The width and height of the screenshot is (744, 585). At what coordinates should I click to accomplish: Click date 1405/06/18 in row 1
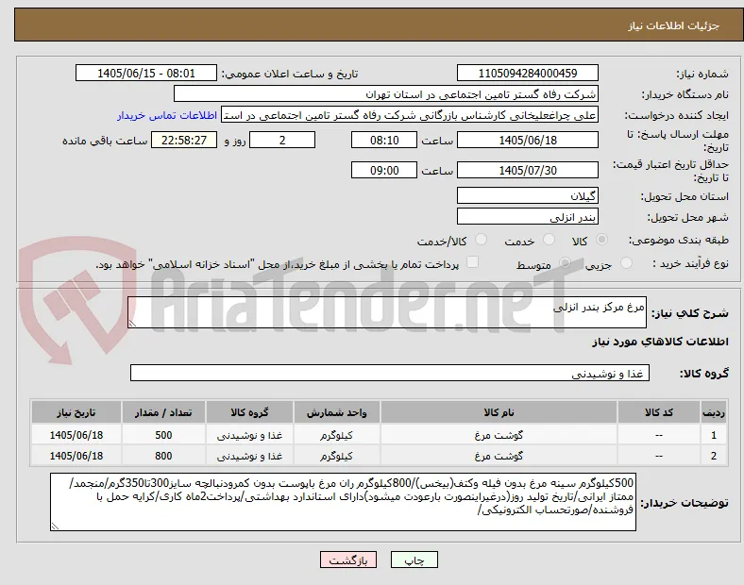76,435
